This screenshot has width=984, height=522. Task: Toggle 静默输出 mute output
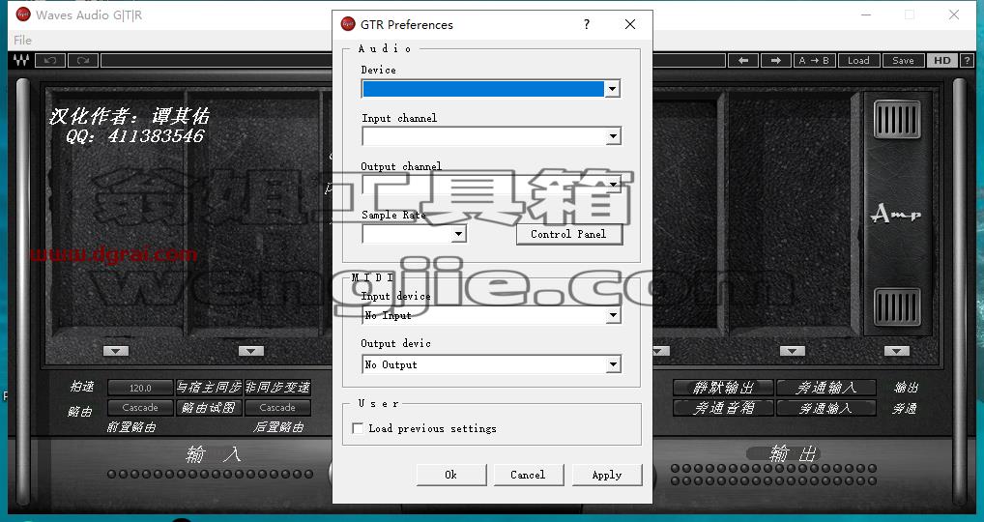[x=723, y=388]
